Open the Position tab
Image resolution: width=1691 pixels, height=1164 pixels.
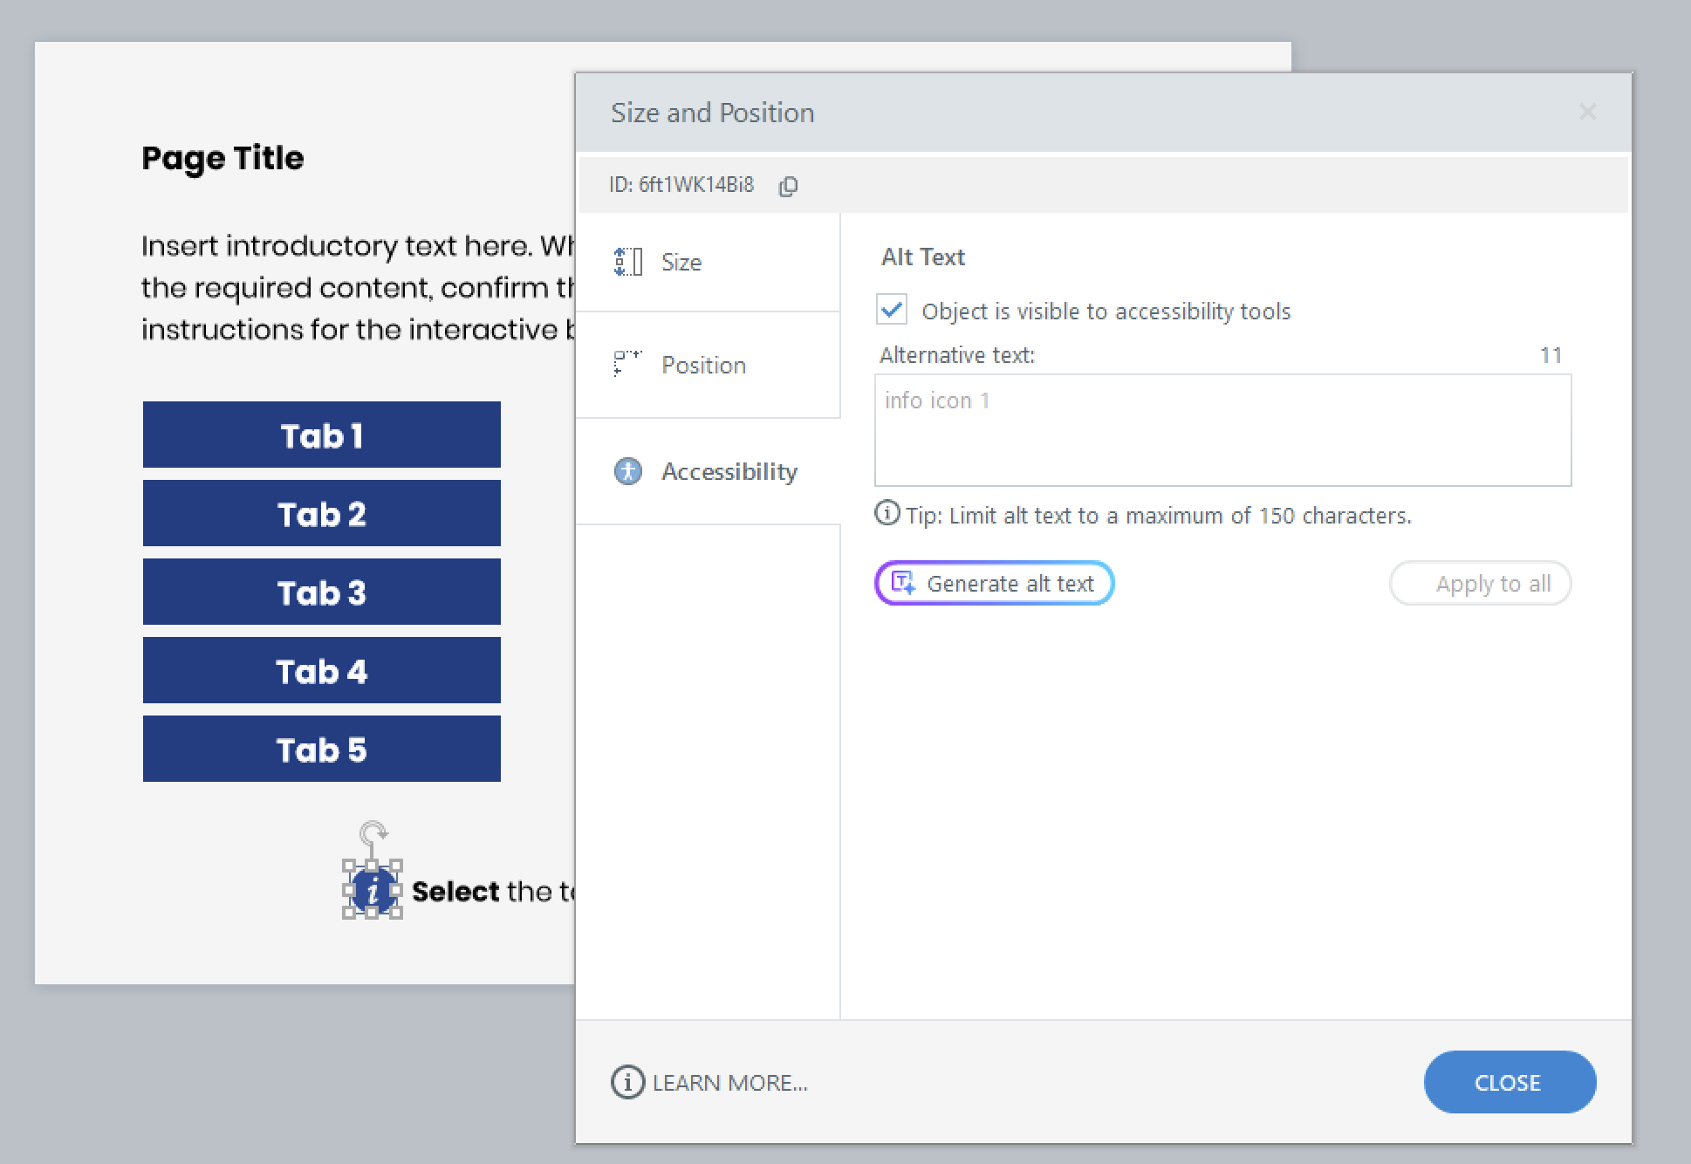pos(703,365)
